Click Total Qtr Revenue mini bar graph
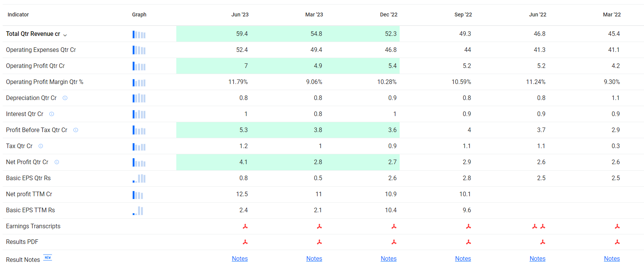This screenshot has height=276, width=644. coord(139,34)
